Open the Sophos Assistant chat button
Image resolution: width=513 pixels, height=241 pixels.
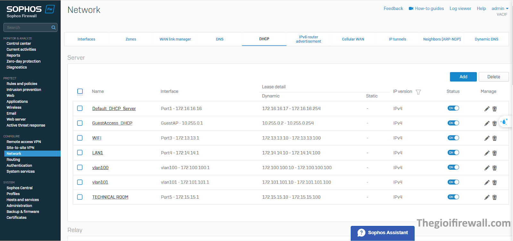coord(383,233)
